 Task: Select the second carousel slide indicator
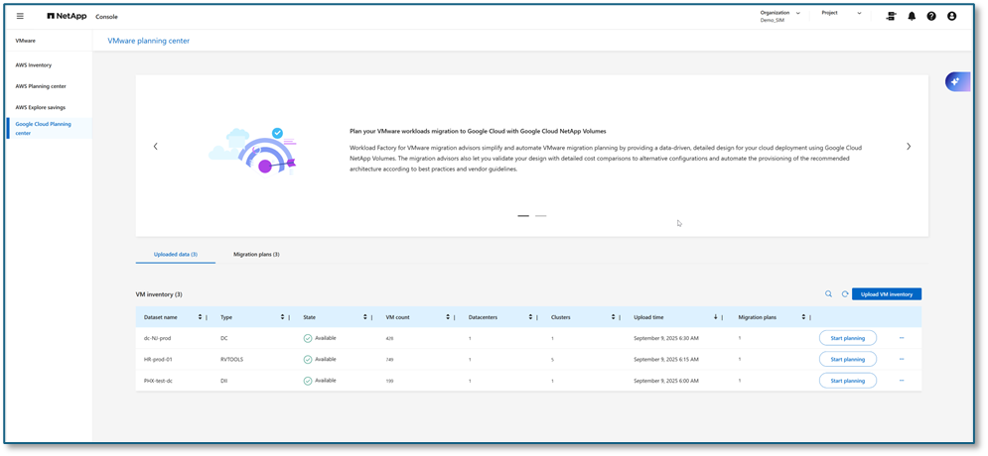point(540,216)
